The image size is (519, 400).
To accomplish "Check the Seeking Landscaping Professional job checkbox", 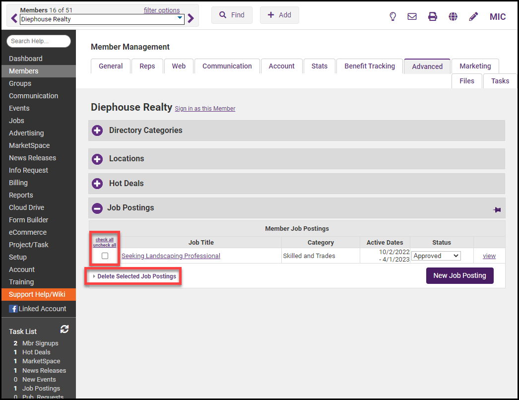I will (105, 256).
